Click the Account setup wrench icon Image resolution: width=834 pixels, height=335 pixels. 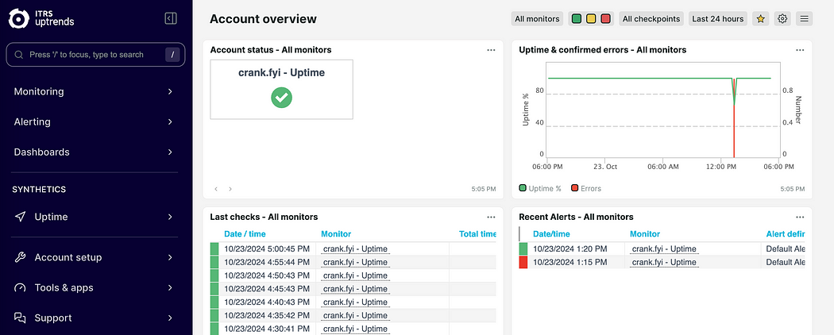(20, 257)
